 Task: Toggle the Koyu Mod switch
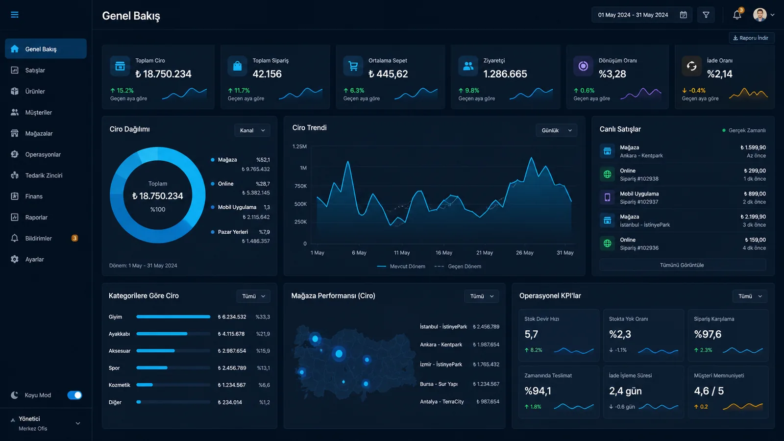click(x=74, y=395)
